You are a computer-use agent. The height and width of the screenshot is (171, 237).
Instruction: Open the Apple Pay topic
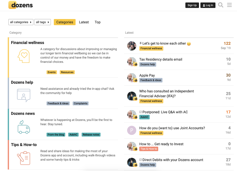(x=147, y=75)
